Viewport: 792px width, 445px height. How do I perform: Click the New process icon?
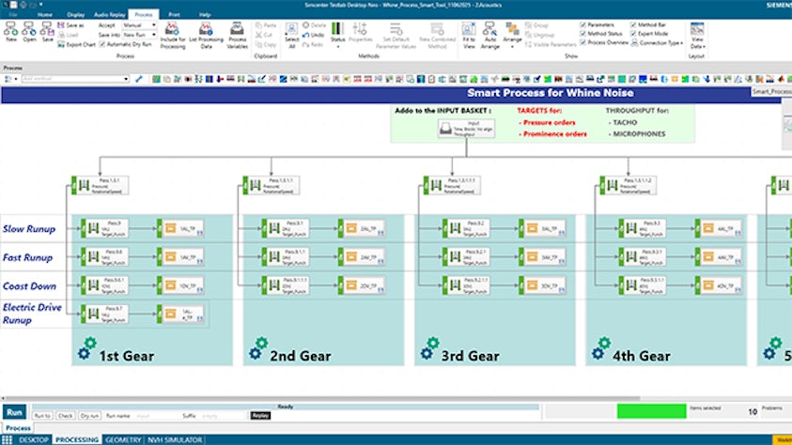[11, 31]
